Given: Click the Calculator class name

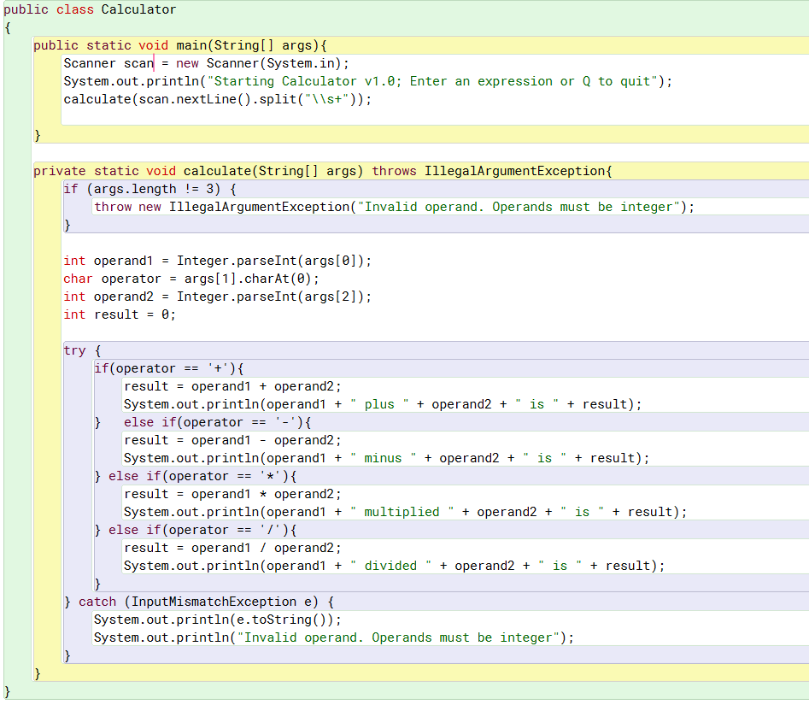Looking at the screenshot, I should coord(138,9).
